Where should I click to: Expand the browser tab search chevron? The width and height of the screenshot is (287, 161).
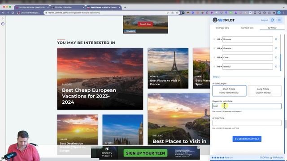tap(284, 8)
